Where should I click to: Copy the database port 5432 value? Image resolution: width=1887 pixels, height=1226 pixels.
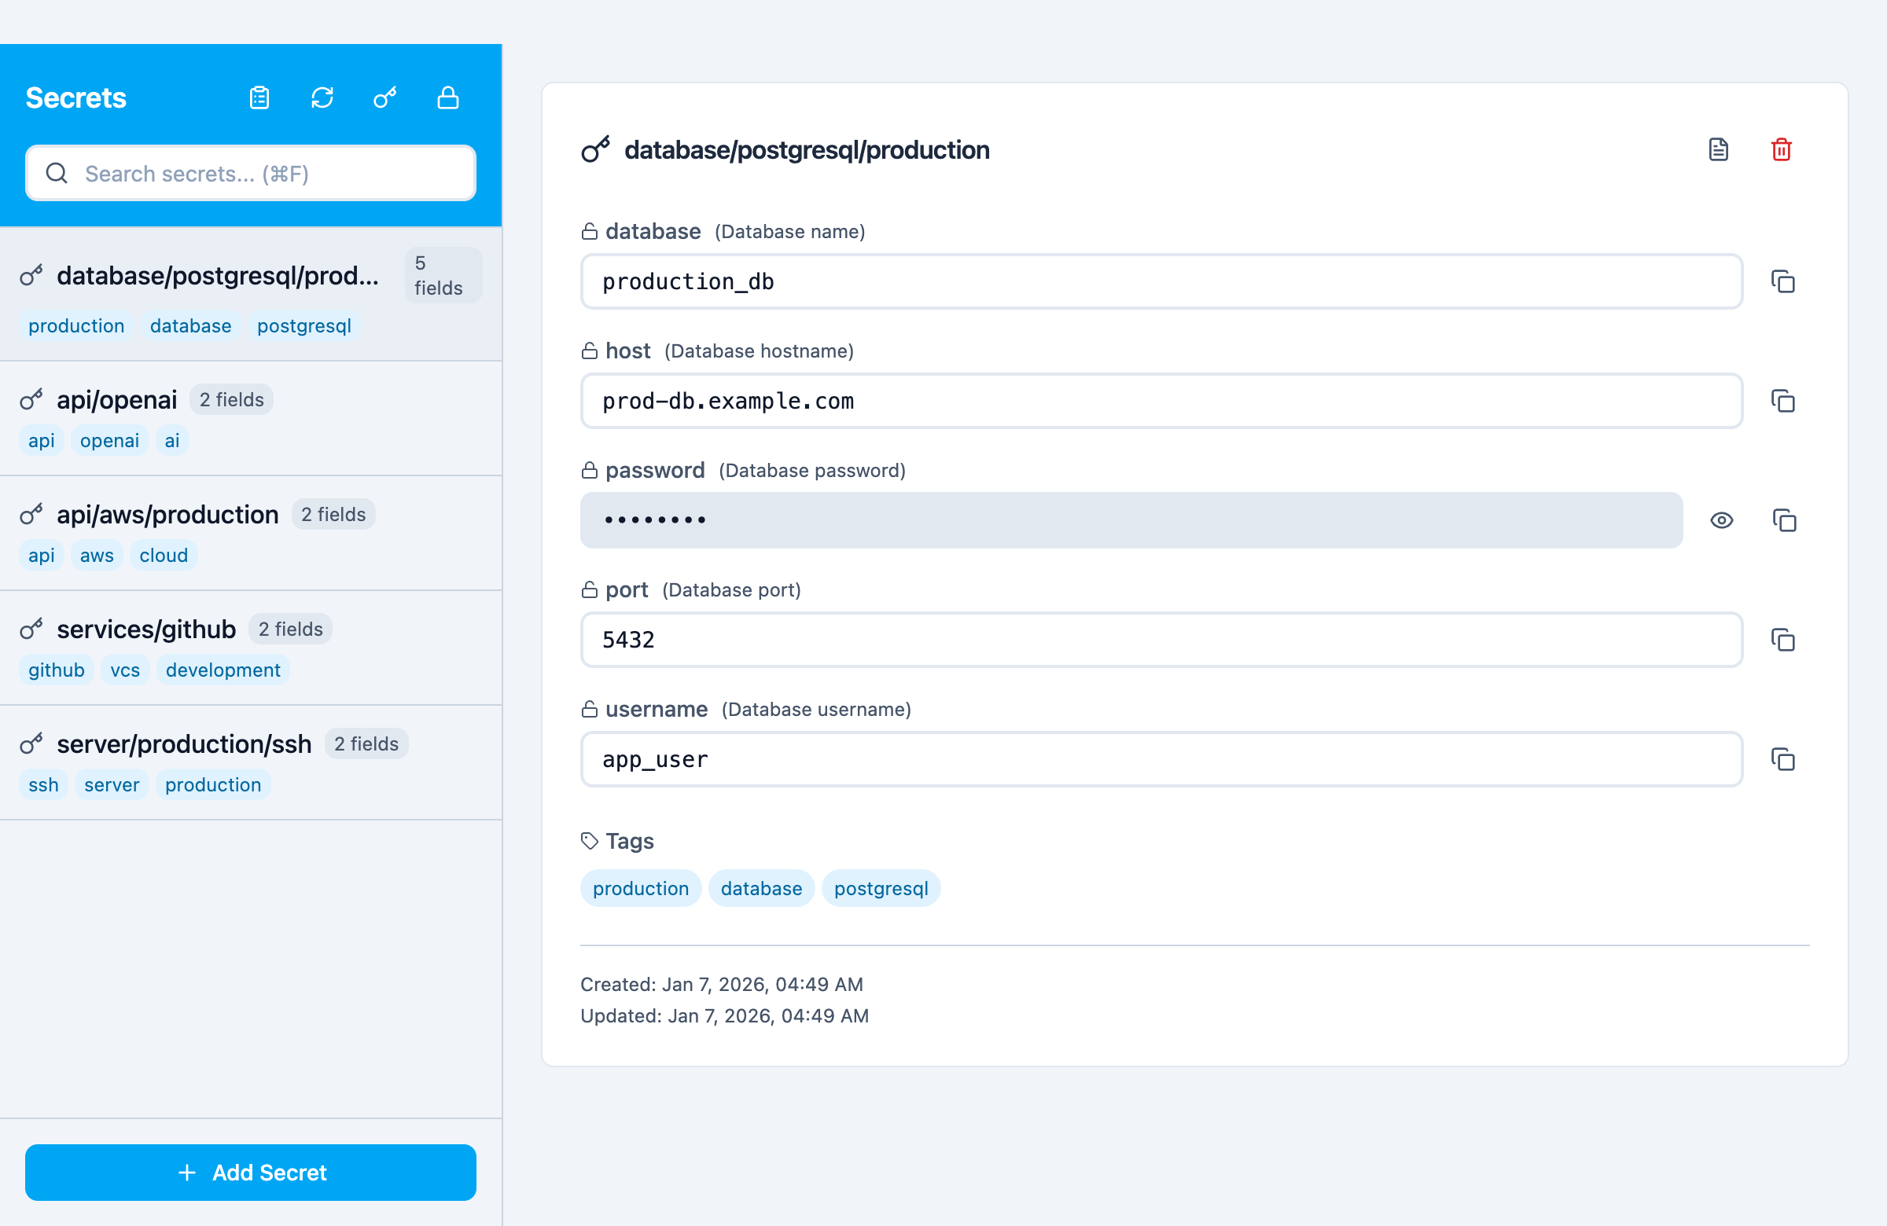point(1785,641)
